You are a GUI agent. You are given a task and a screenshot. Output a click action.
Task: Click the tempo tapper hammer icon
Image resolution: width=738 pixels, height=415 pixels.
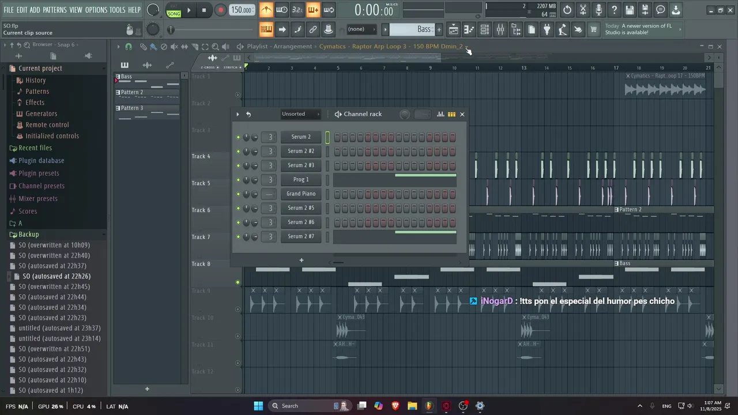pyautogui.click(x=563, y=29)
